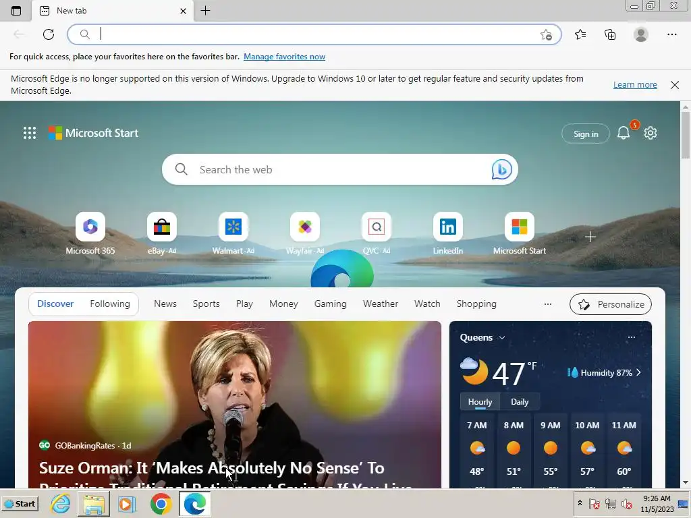Open the Favorites list icon
This screenshot has width=691, height=518.
580,34
